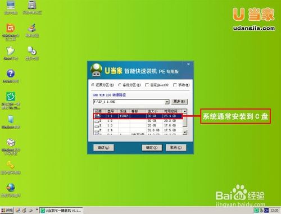The height and width of the screenshot is (214, 281).
Task: Click blue CH language tray icon
Action: 266,211
